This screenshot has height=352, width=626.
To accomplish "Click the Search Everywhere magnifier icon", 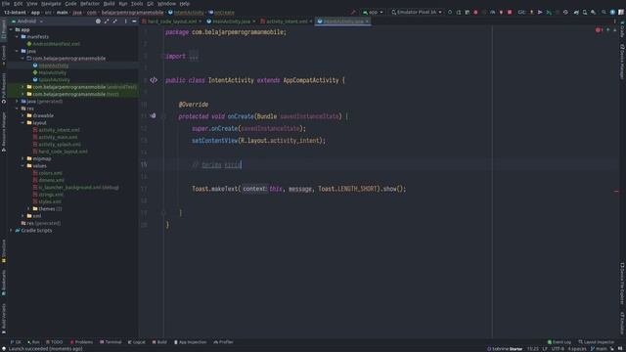I will tap(604, 13).
